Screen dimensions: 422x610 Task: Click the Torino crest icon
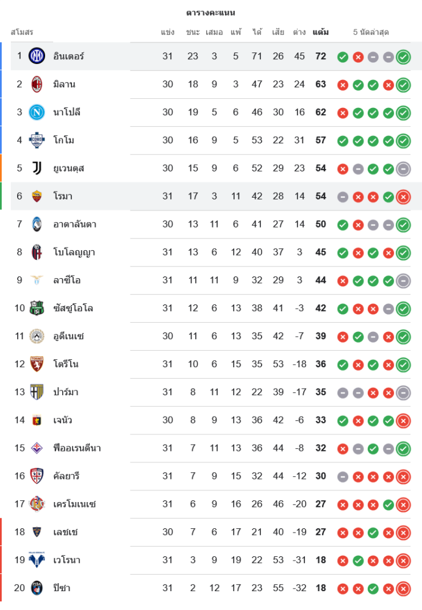37,364
